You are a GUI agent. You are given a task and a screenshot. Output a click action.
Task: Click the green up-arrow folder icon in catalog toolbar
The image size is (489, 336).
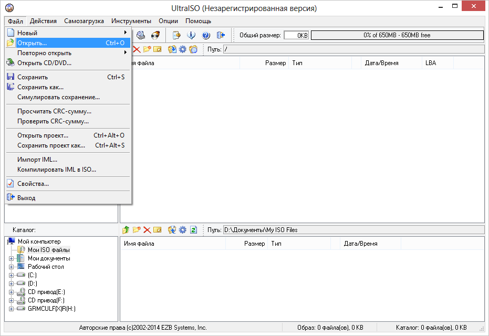point(126,230)
